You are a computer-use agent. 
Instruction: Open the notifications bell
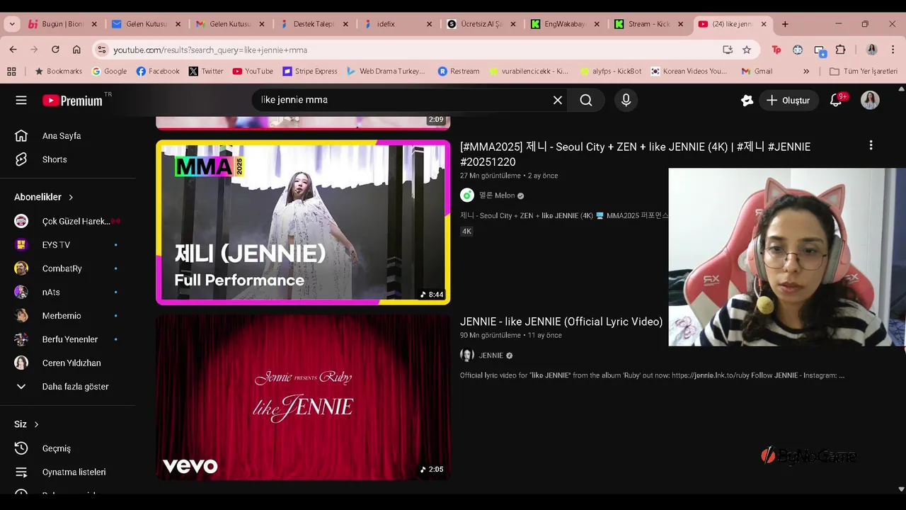(x=836, y=101)
